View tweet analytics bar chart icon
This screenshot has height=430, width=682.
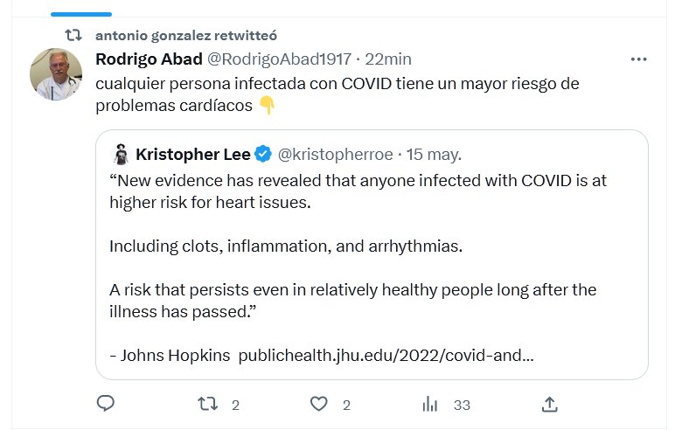tap(429, 404)
